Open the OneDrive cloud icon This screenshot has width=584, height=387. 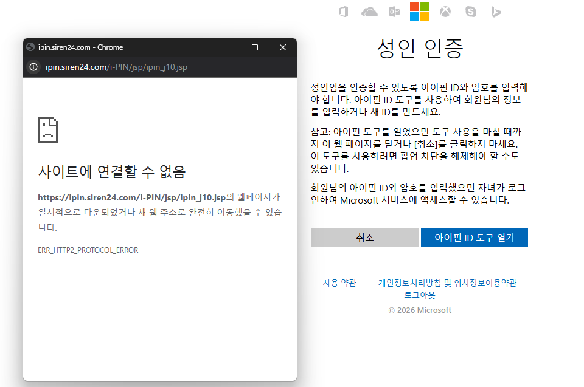369,12
